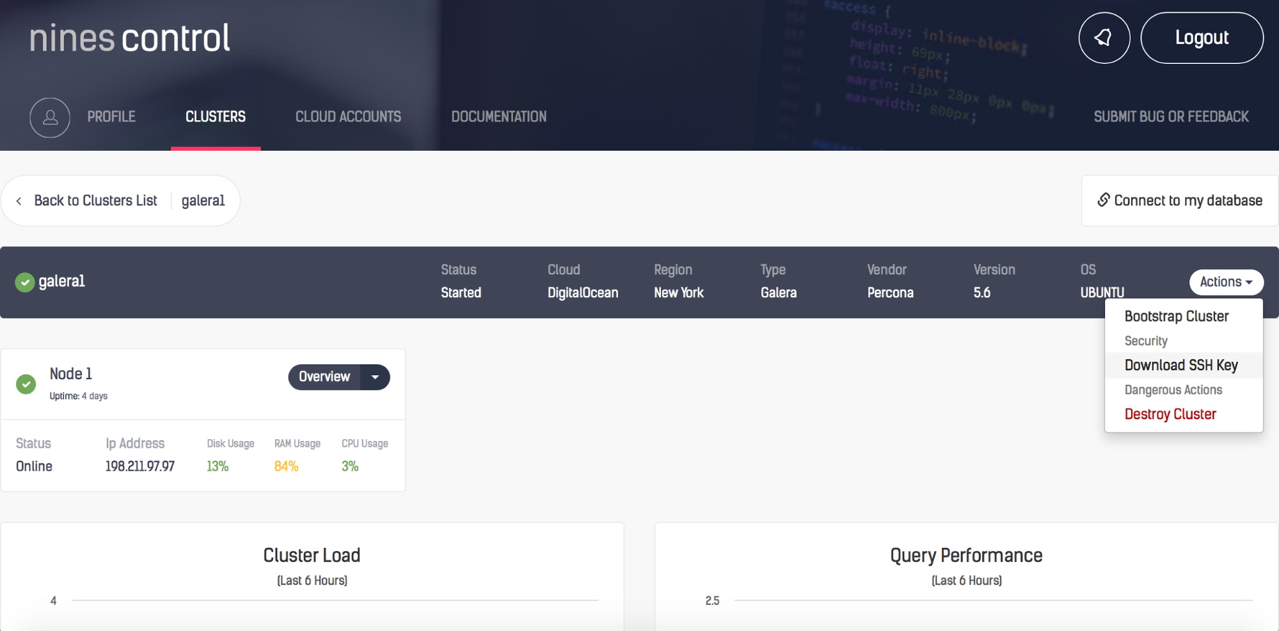
Task: Click the Logout button
Action: tap(1202, 38)
